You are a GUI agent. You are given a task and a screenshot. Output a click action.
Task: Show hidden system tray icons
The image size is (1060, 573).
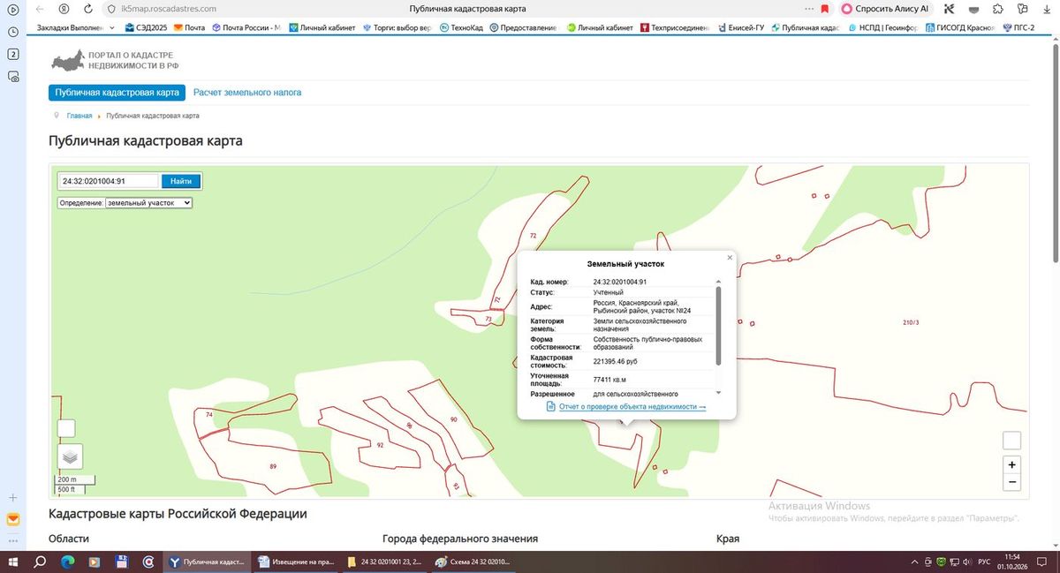click(913, 562)
